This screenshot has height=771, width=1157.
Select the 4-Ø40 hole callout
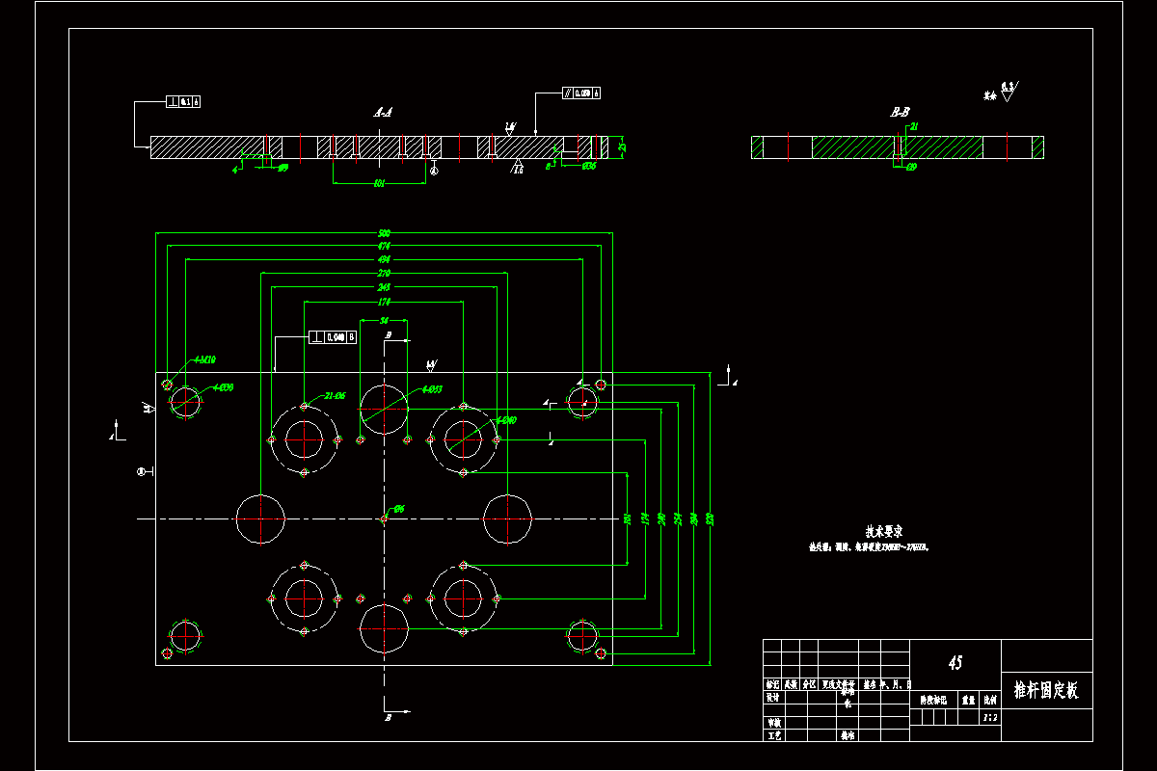(506, 421)
